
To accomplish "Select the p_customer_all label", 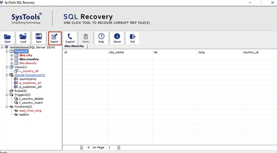I will tap(30, 83).
